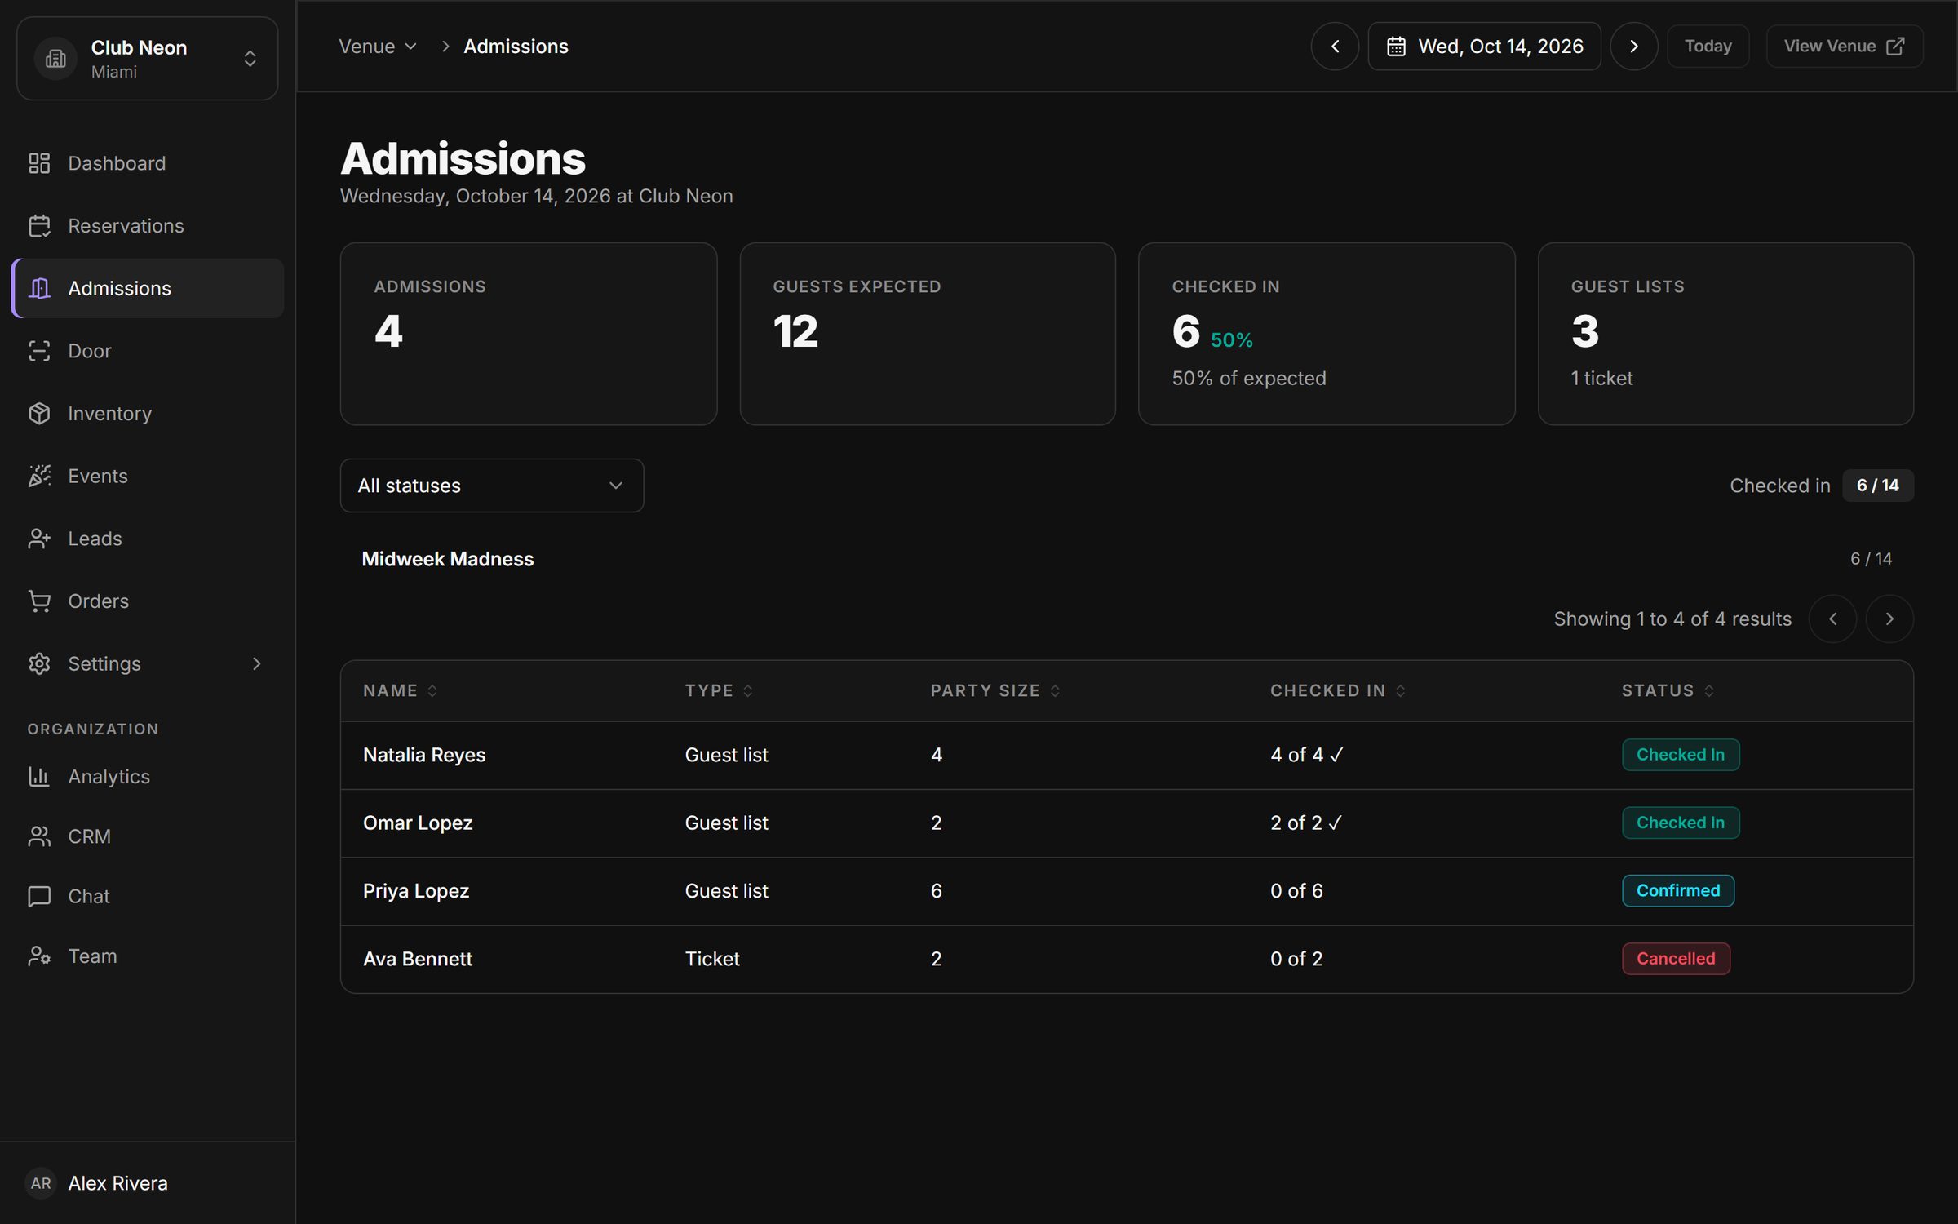
Task: Click the Analytics bar chart icon
Action: click(39, 777)
